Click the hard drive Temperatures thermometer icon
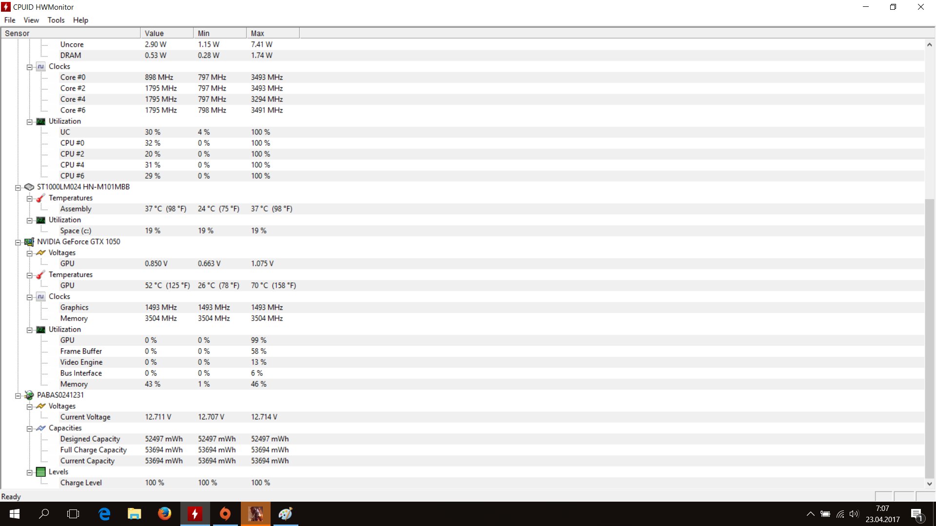This screenshot has width=936, height=526. (x=41, y=198)
